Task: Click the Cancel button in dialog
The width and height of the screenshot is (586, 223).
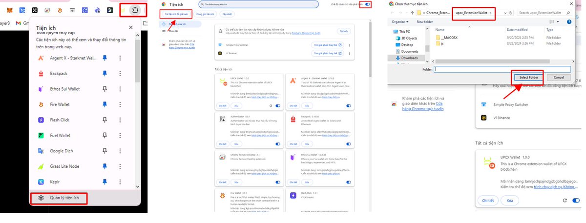Action: (x=559, y=77)
